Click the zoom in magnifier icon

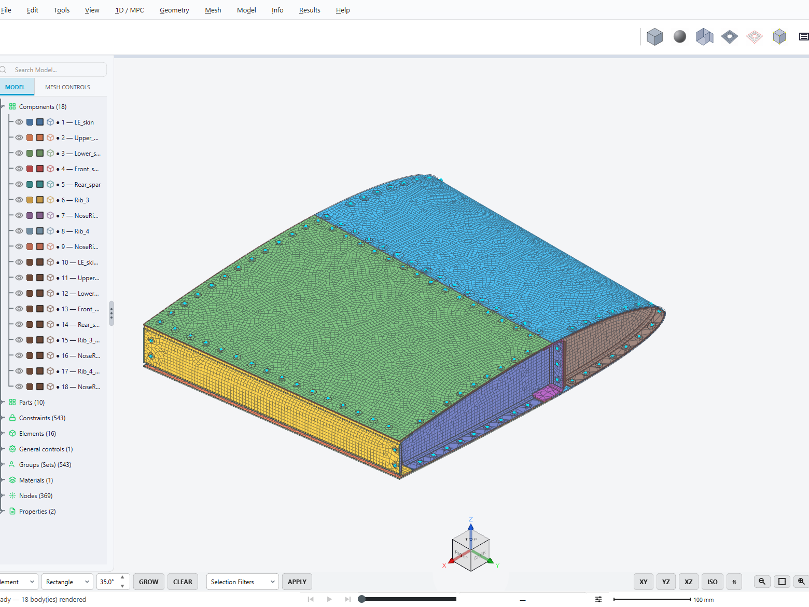pos(801,582)
